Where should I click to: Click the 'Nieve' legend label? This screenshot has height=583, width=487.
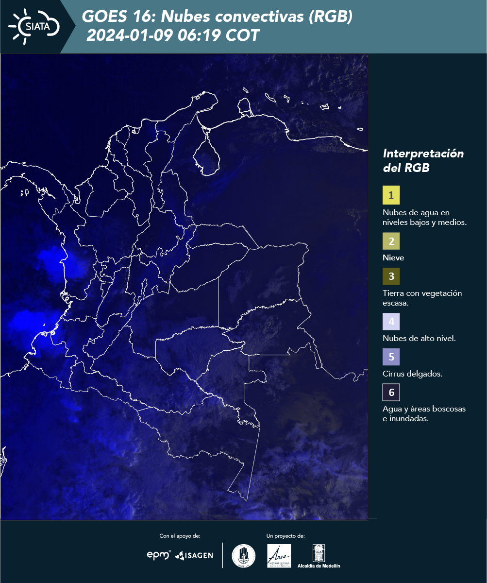pos(393,258)
